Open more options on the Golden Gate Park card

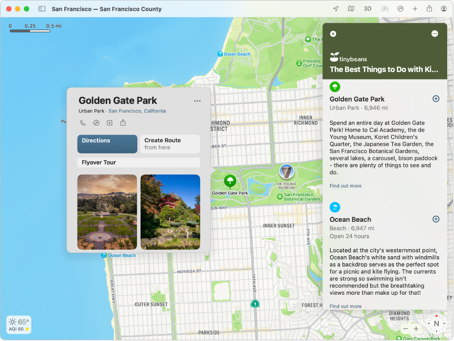coord(197,100)
